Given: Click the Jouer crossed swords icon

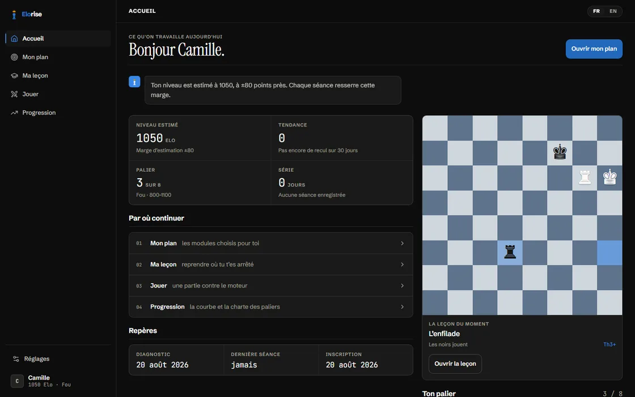Looking at the screenshot, I should pyautogui.click(x=14, y=94).
